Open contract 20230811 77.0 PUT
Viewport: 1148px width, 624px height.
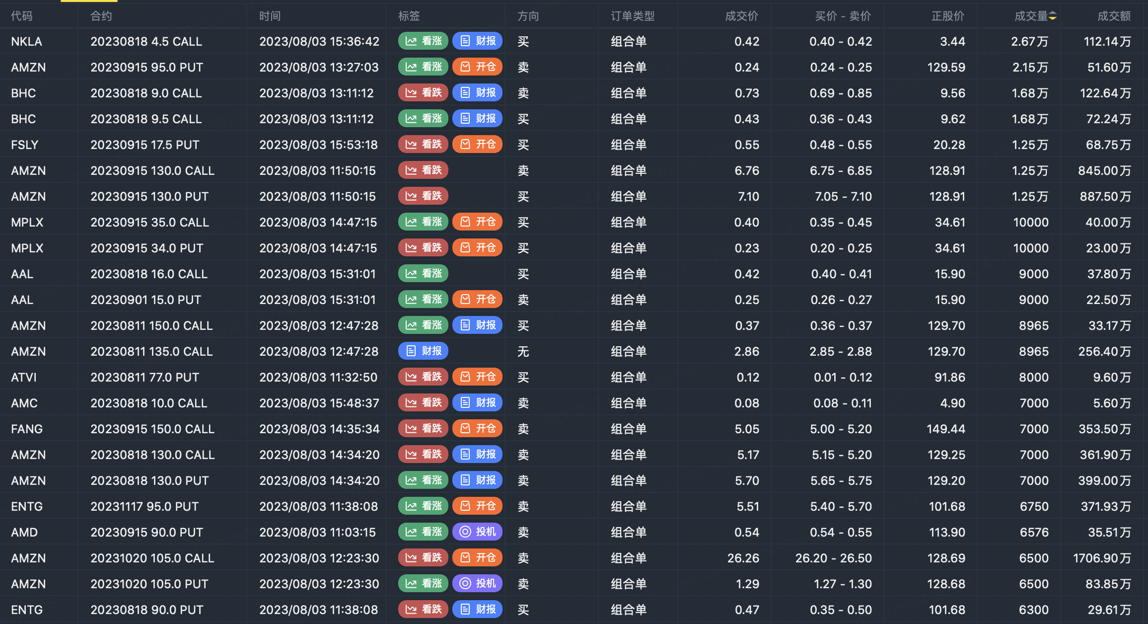tap(145, 377)
